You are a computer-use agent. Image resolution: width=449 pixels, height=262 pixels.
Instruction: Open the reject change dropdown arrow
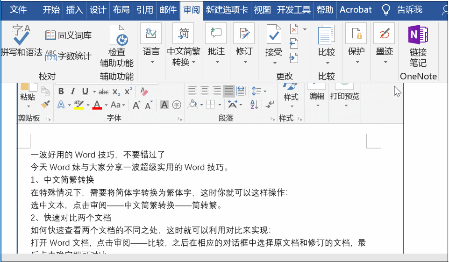tap(305, 29)
